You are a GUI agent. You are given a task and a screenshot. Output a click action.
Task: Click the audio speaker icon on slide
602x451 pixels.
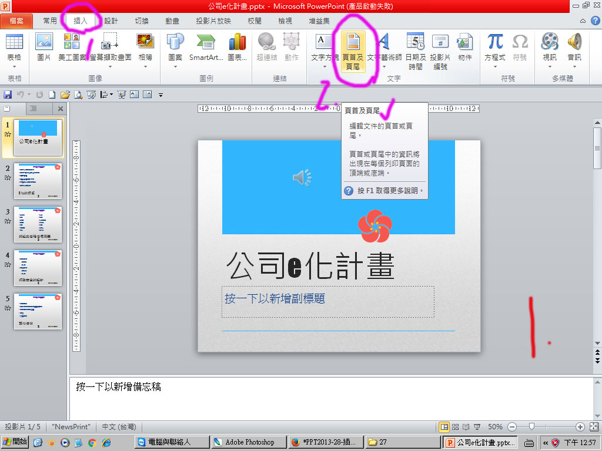click(302, 177)
